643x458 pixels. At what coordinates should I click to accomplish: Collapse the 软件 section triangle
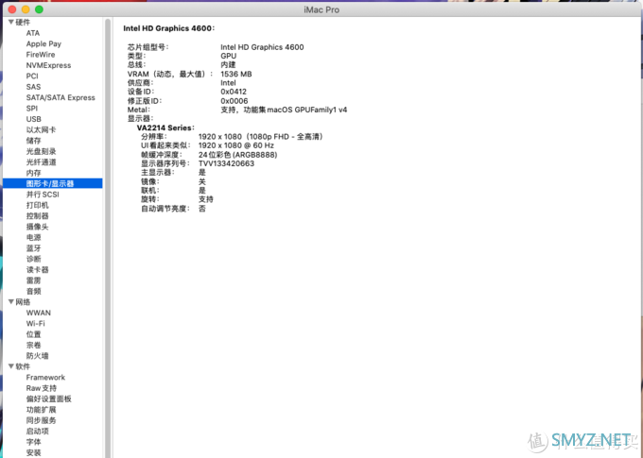click(x=11, y=366)
